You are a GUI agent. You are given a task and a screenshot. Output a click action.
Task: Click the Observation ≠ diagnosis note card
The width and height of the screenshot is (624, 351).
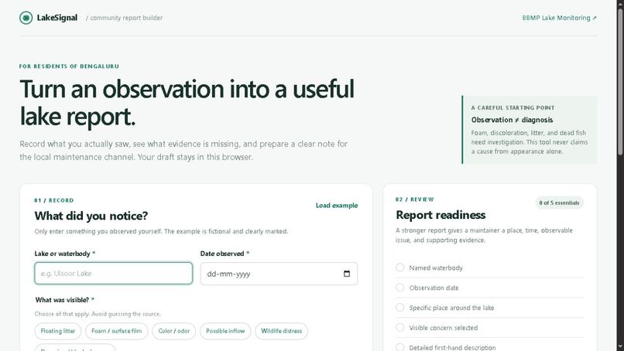click(530, 130)
